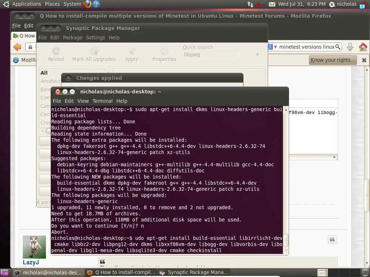Click Firefox downloads arrow icon

(350, 47)
